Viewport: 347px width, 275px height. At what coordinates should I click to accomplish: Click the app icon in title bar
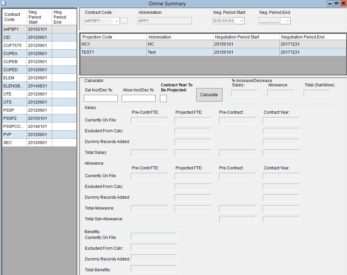coord(3,3)
